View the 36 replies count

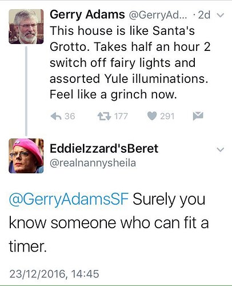coord(70,116)
